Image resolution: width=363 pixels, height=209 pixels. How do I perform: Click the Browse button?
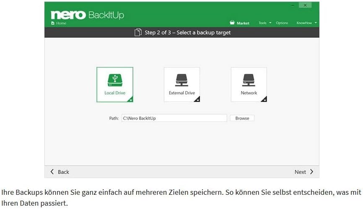click(x=242, y=118)
